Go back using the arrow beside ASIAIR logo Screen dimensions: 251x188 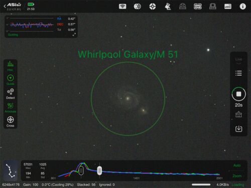pos(5,7)
